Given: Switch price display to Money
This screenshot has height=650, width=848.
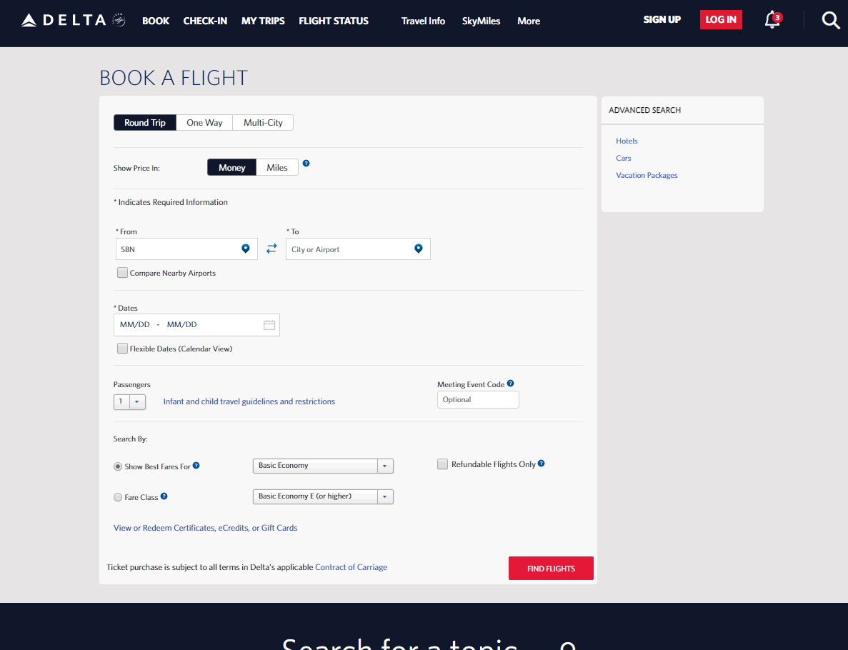Looking at the screenshot, I should point(232,168).
